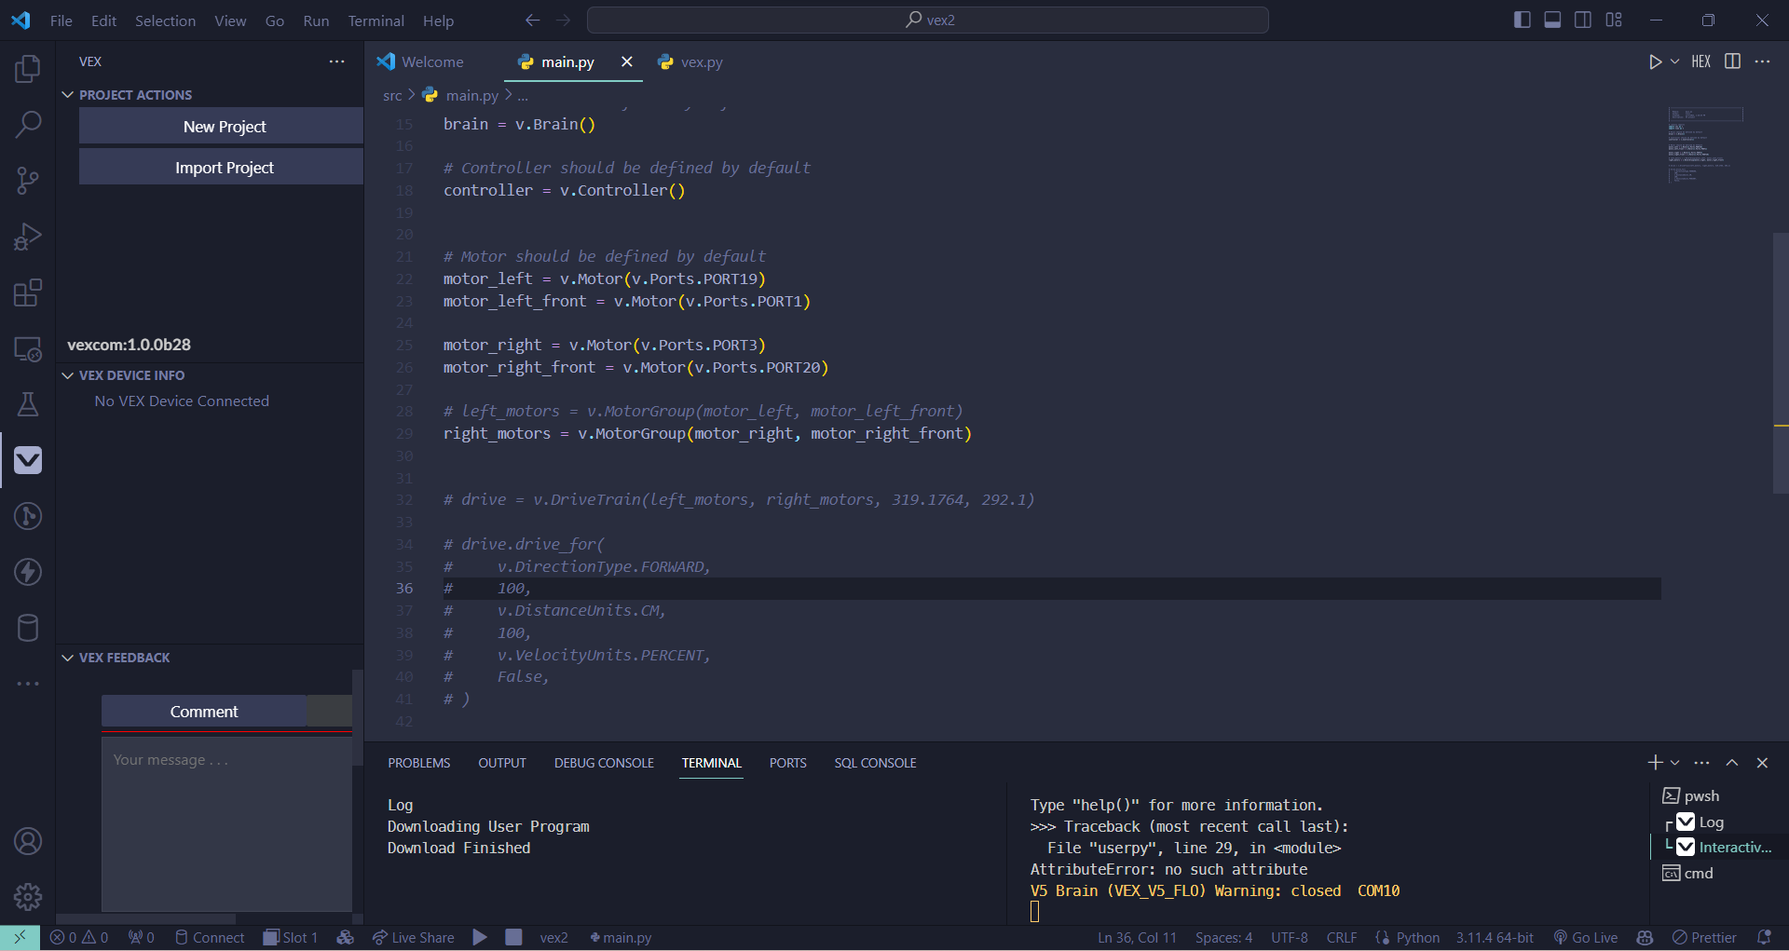Screen dimensions: 1789x951
Task: Open the run button dropdown arrow
Action: (x=1674, y=61)
